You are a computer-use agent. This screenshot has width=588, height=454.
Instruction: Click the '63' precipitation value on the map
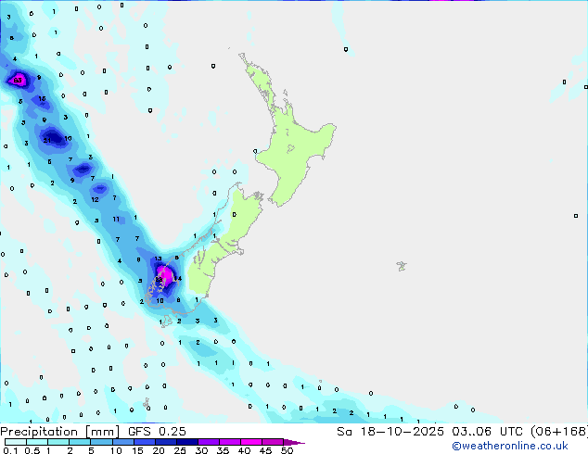click(x=18, y=81)
